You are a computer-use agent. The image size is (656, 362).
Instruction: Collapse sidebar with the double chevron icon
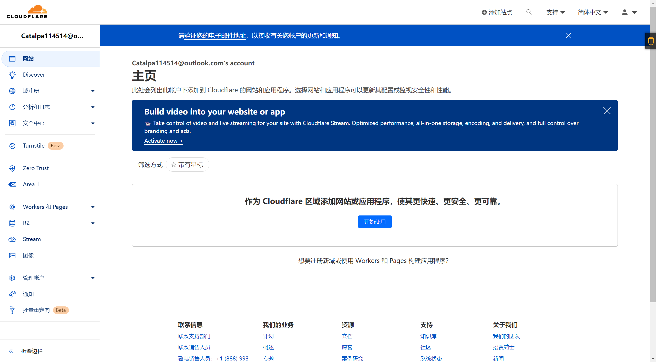(11, 351)
